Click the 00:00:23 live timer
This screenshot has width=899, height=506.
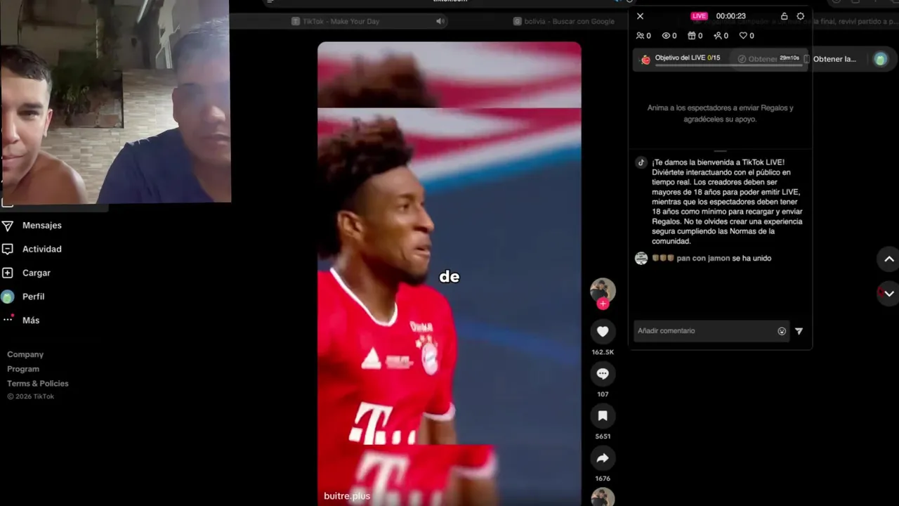point(731,16)
